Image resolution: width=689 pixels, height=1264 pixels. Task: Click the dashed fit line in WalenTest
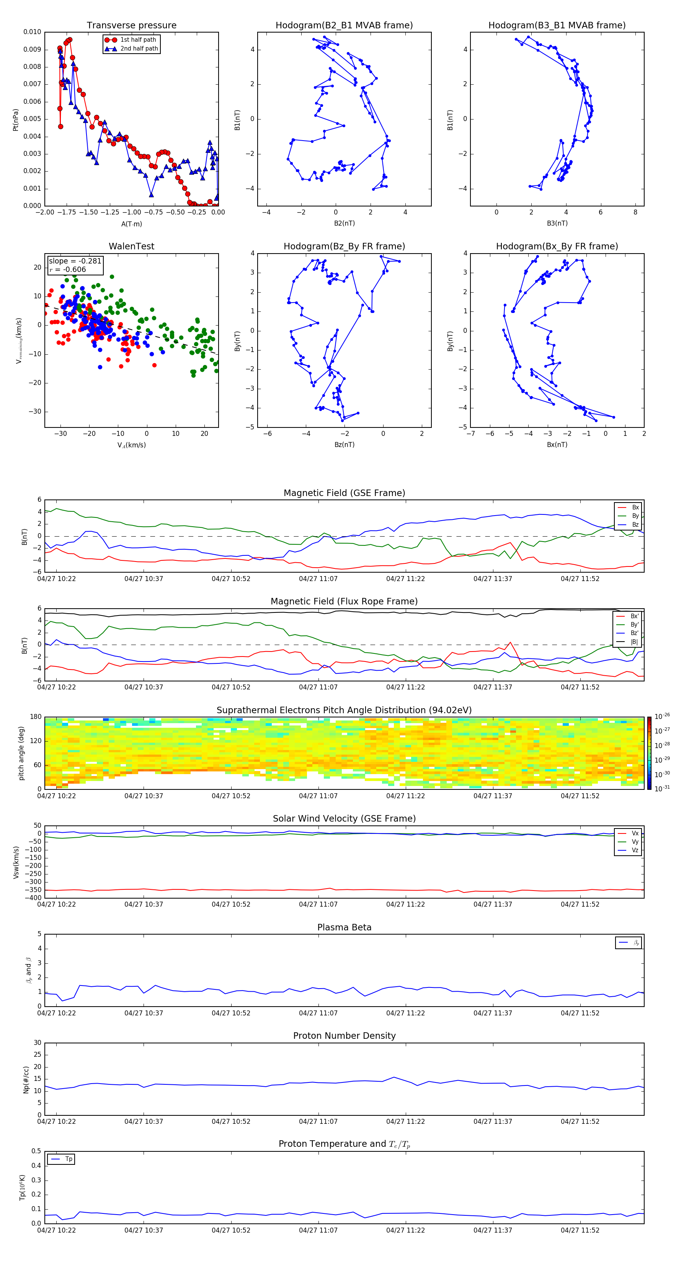[x=131, y=330]
